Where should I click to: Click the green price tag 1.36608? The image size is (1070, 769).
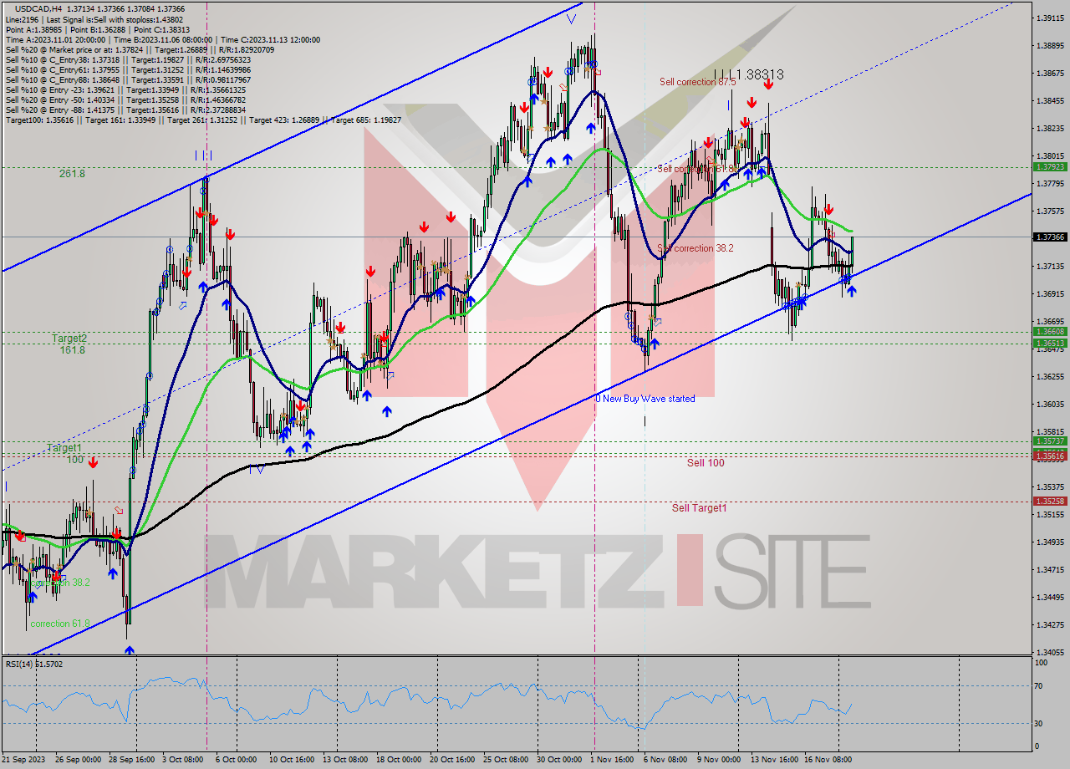pyautogui.click(x=1049, y=332)
